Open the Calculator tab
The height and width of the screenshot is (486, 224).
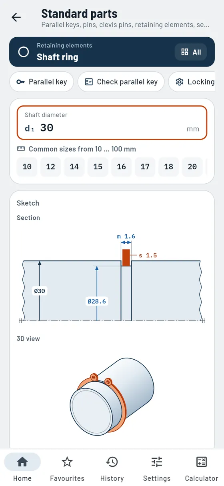click(x=202, y=468)
